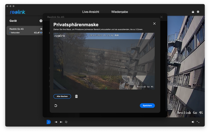Click the Alle löschen button
The height and width of the screenshot is (133, 210).
click(x=62, y=96)
